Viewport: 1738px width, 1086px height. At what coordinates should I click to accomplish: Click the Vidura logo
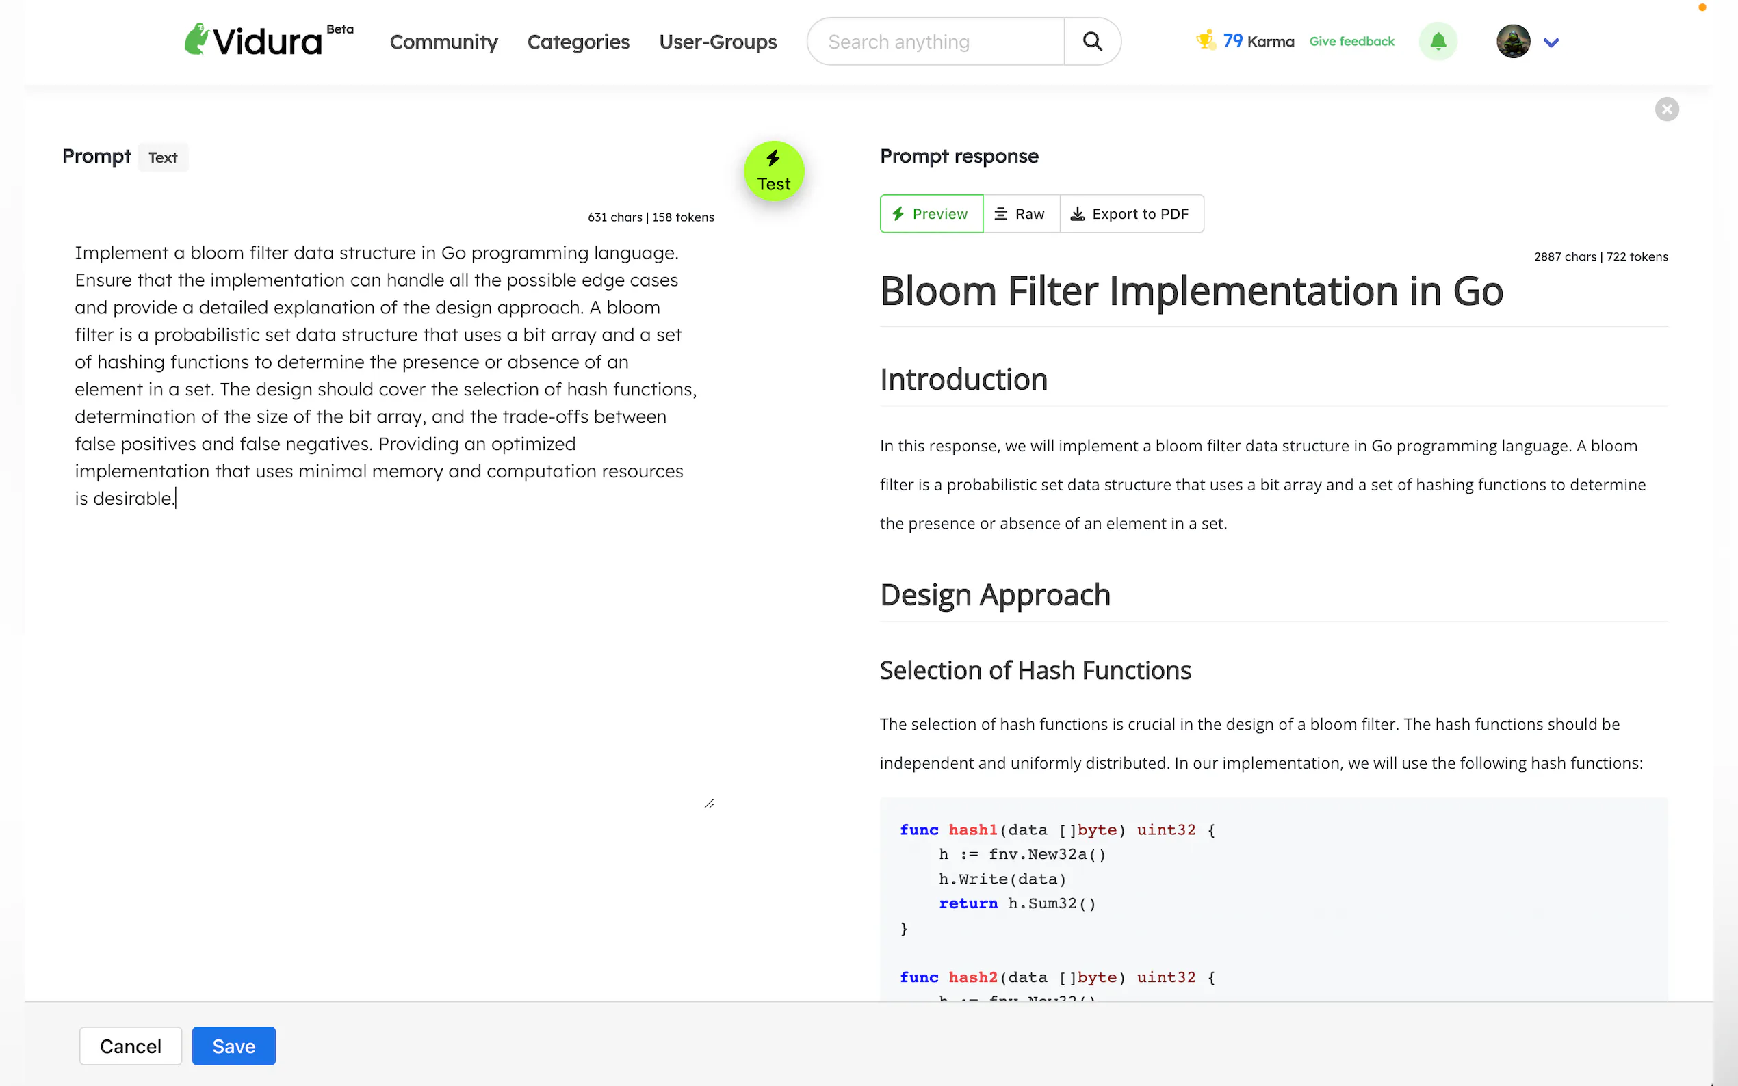pos(254,41)
